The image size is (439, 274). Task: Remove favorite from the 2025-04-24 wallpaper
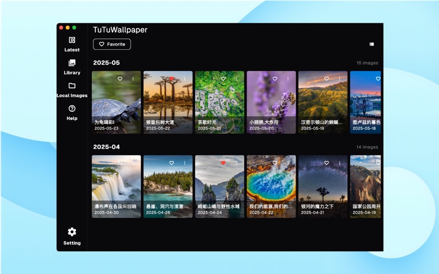tap(223, 163)
